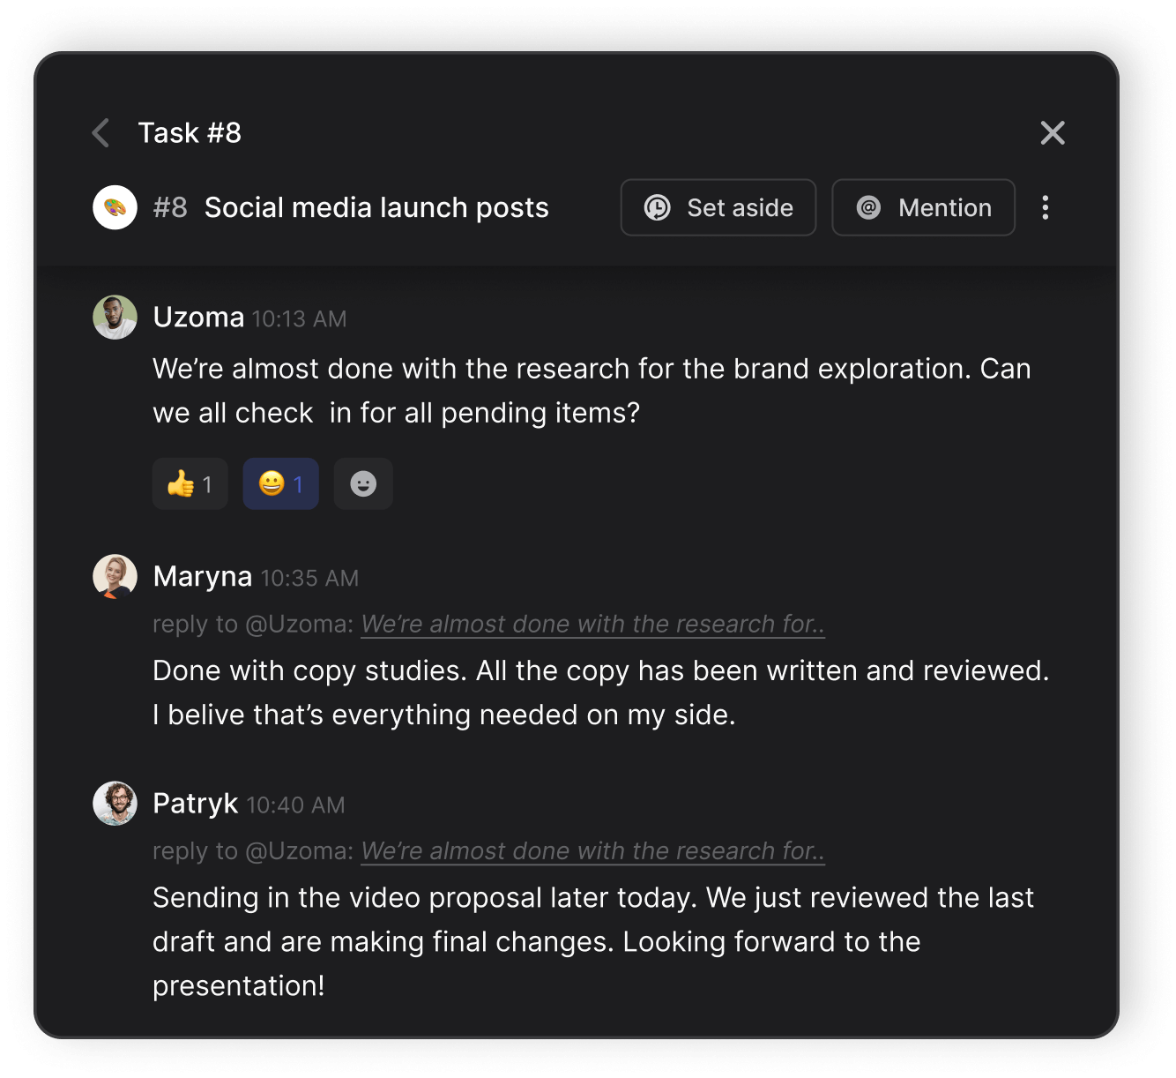Close the Task #8 panel with the X
Image resolution: width=1176 pixels, height=1078 pixels.
1053,132
